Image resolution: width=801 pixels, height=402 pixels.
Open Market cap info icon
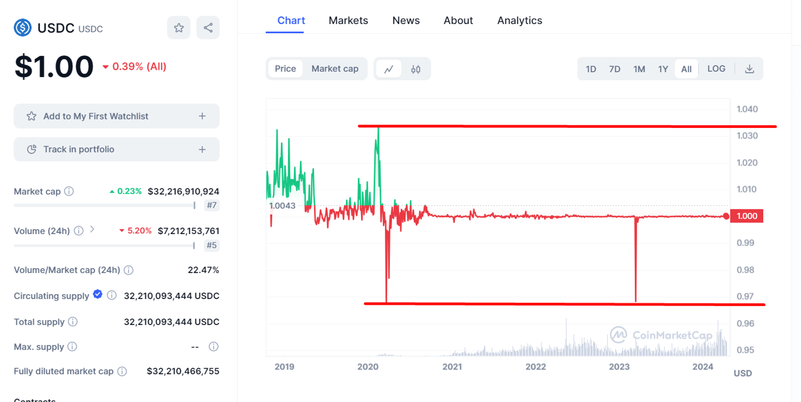[x=69, y=191]
